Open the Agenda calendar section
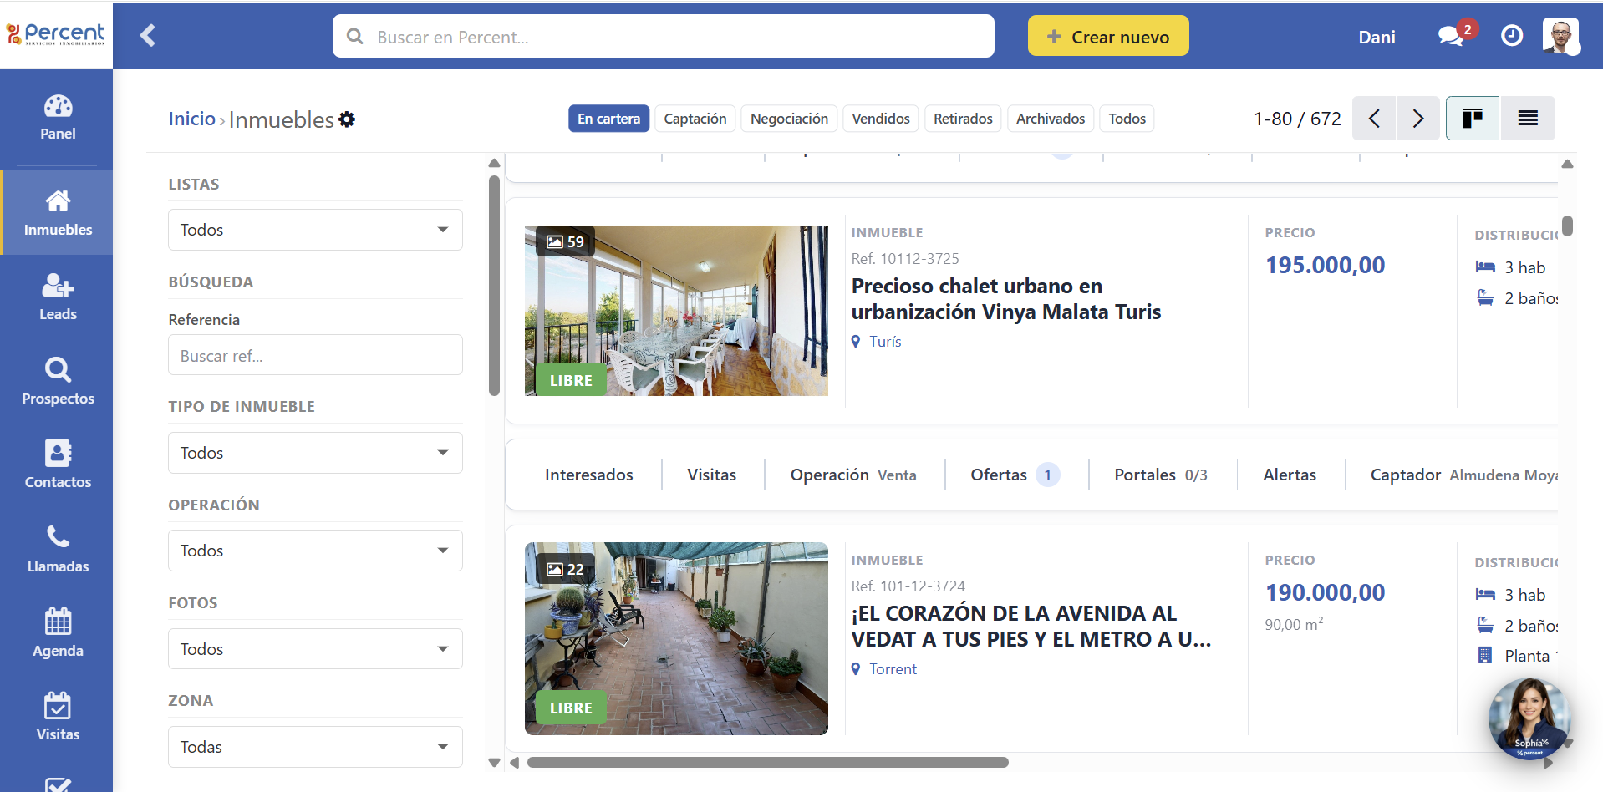This screenshot has width=1603, height=792. [58, 632]
